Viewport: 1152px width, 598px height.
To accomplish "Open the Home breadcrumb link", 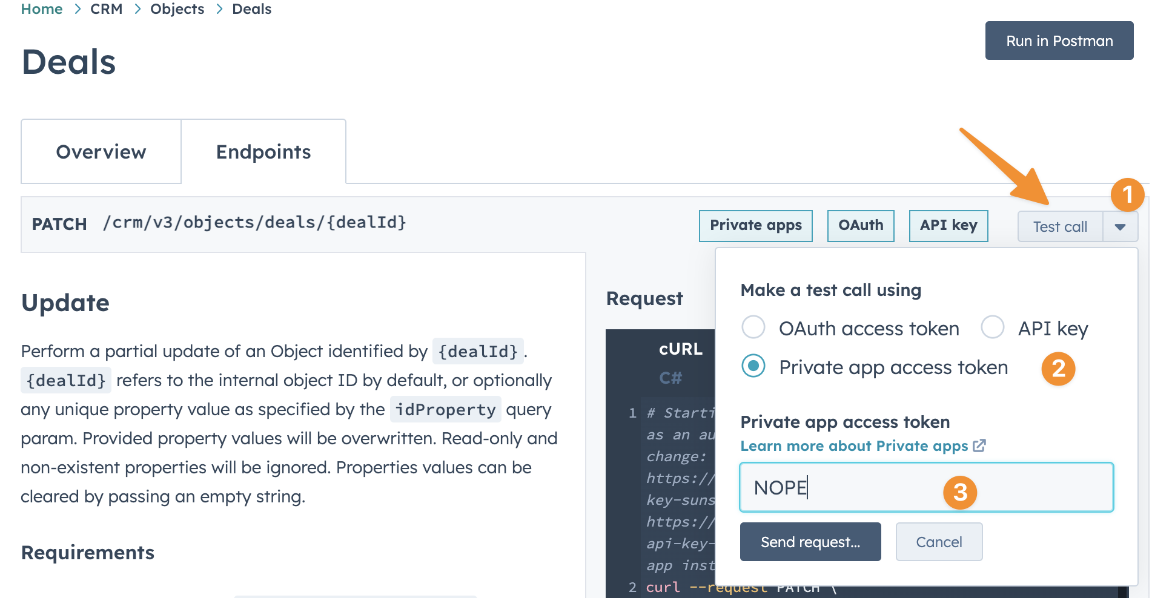I will 41,8.
